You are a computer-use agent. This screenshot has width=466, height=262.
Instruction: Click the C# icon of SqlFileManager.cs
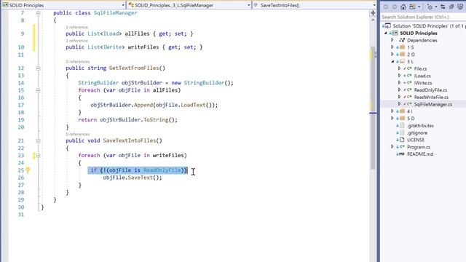coord(409,104)
